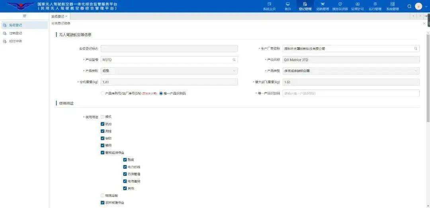
Task: Click the search icon in 生产厂商名称 field
Action: pos(416,49)
